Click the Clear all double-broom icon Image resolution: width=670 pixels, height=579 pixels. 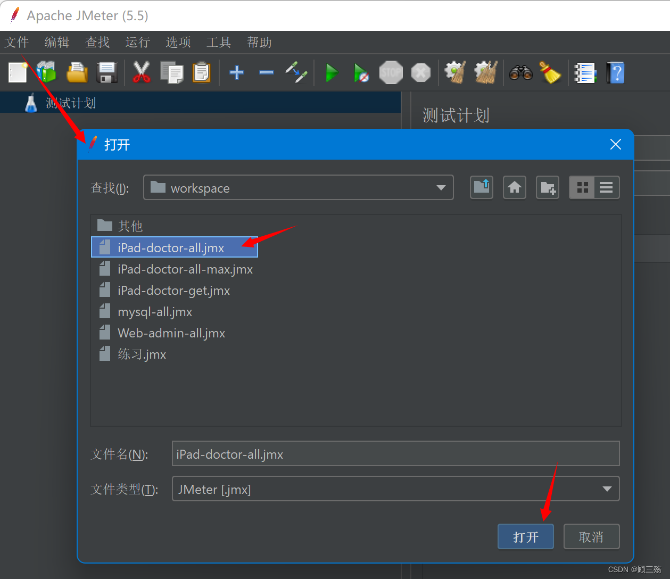click(486, 72)
